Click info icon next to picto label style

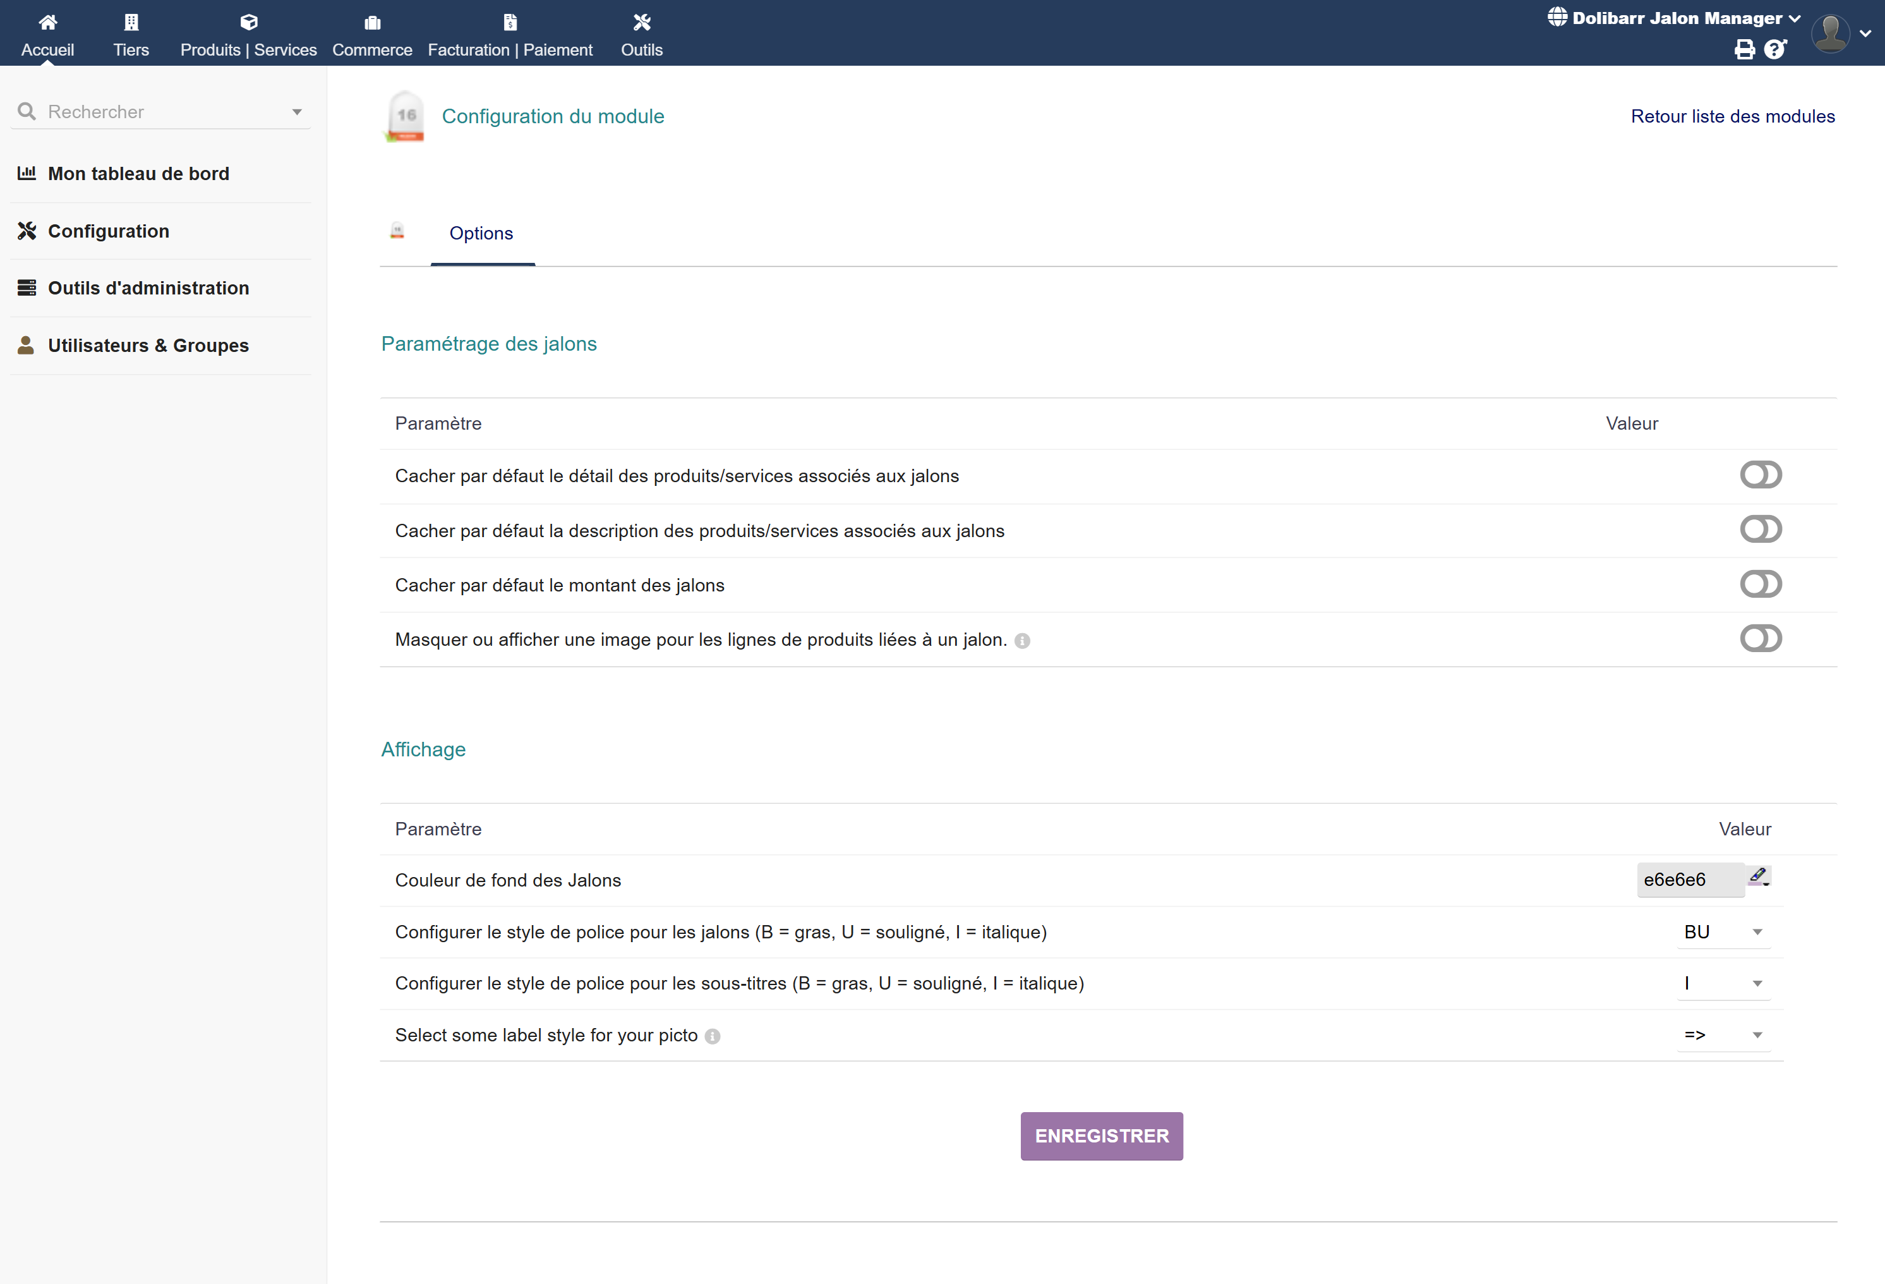pos(712,1036)
